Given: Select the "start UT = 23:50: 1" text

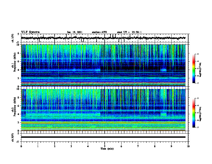Looking at the screenshot, I should click(129, 32).
